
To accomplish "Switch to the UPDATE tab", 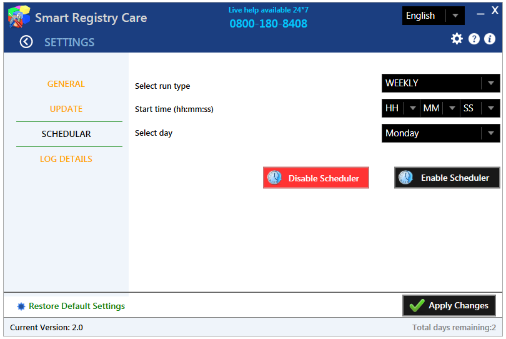I will coord(66,109).
